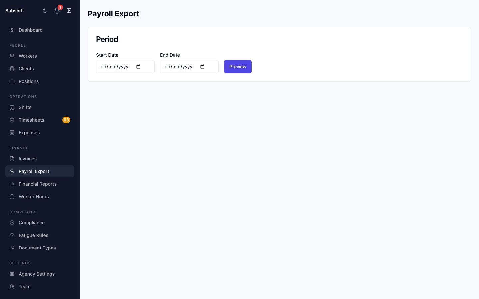
Task: Go to Dashboard menu item
Action: click(x=40, y=30)
